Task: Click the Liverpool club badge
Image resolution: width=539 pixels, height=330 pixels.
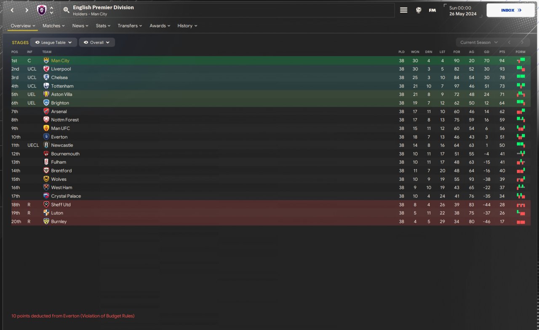Action: point(46,69)
